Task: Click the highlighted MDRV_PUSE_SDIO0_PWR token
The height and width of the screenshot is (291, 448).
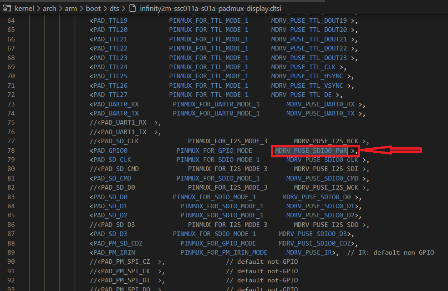Action: (311, 151)
